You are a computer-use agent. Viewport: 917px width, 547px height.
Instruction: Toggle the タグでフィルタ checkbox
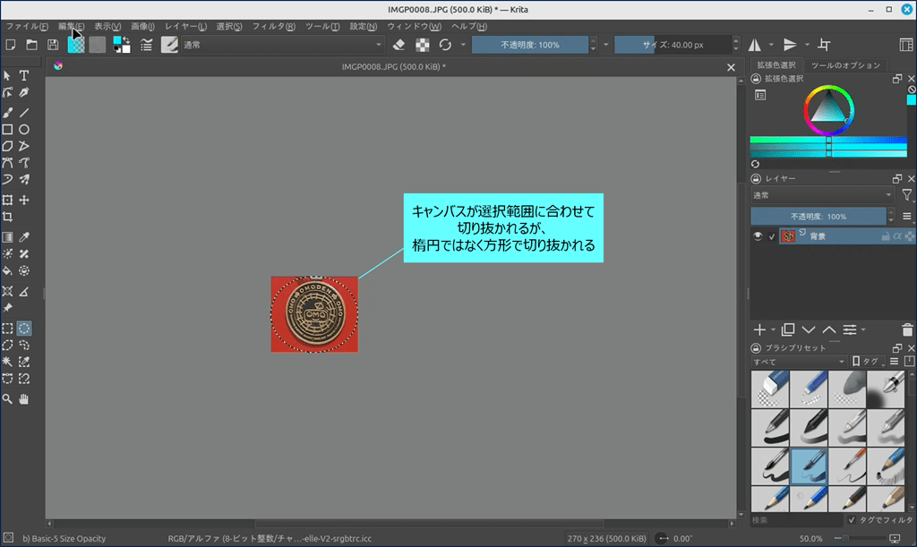pos(852,519)
